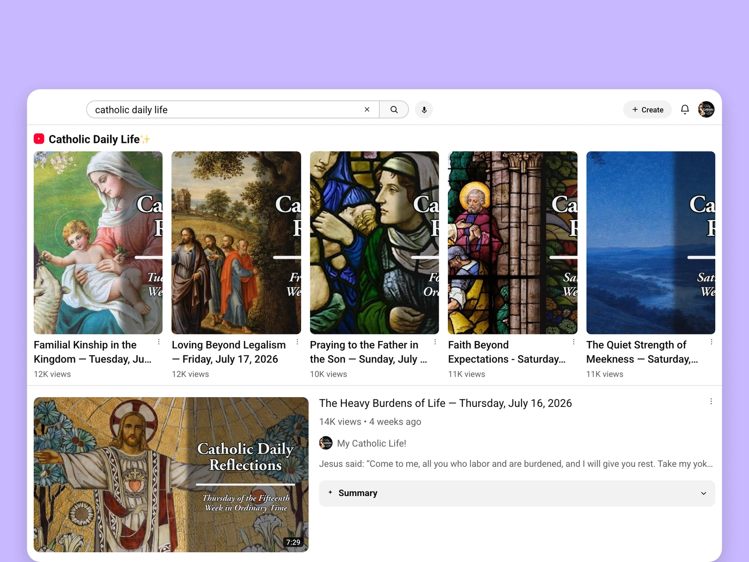Open title 'The Heavy Burdens of Life — Thursday, July 16, 2026'
Screen dimensions: 749x562
[446, 403]
